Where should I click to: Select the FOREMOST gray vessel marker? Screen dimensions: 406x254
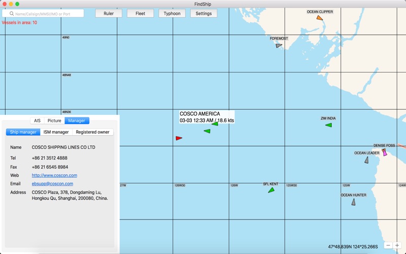[279, 46]
